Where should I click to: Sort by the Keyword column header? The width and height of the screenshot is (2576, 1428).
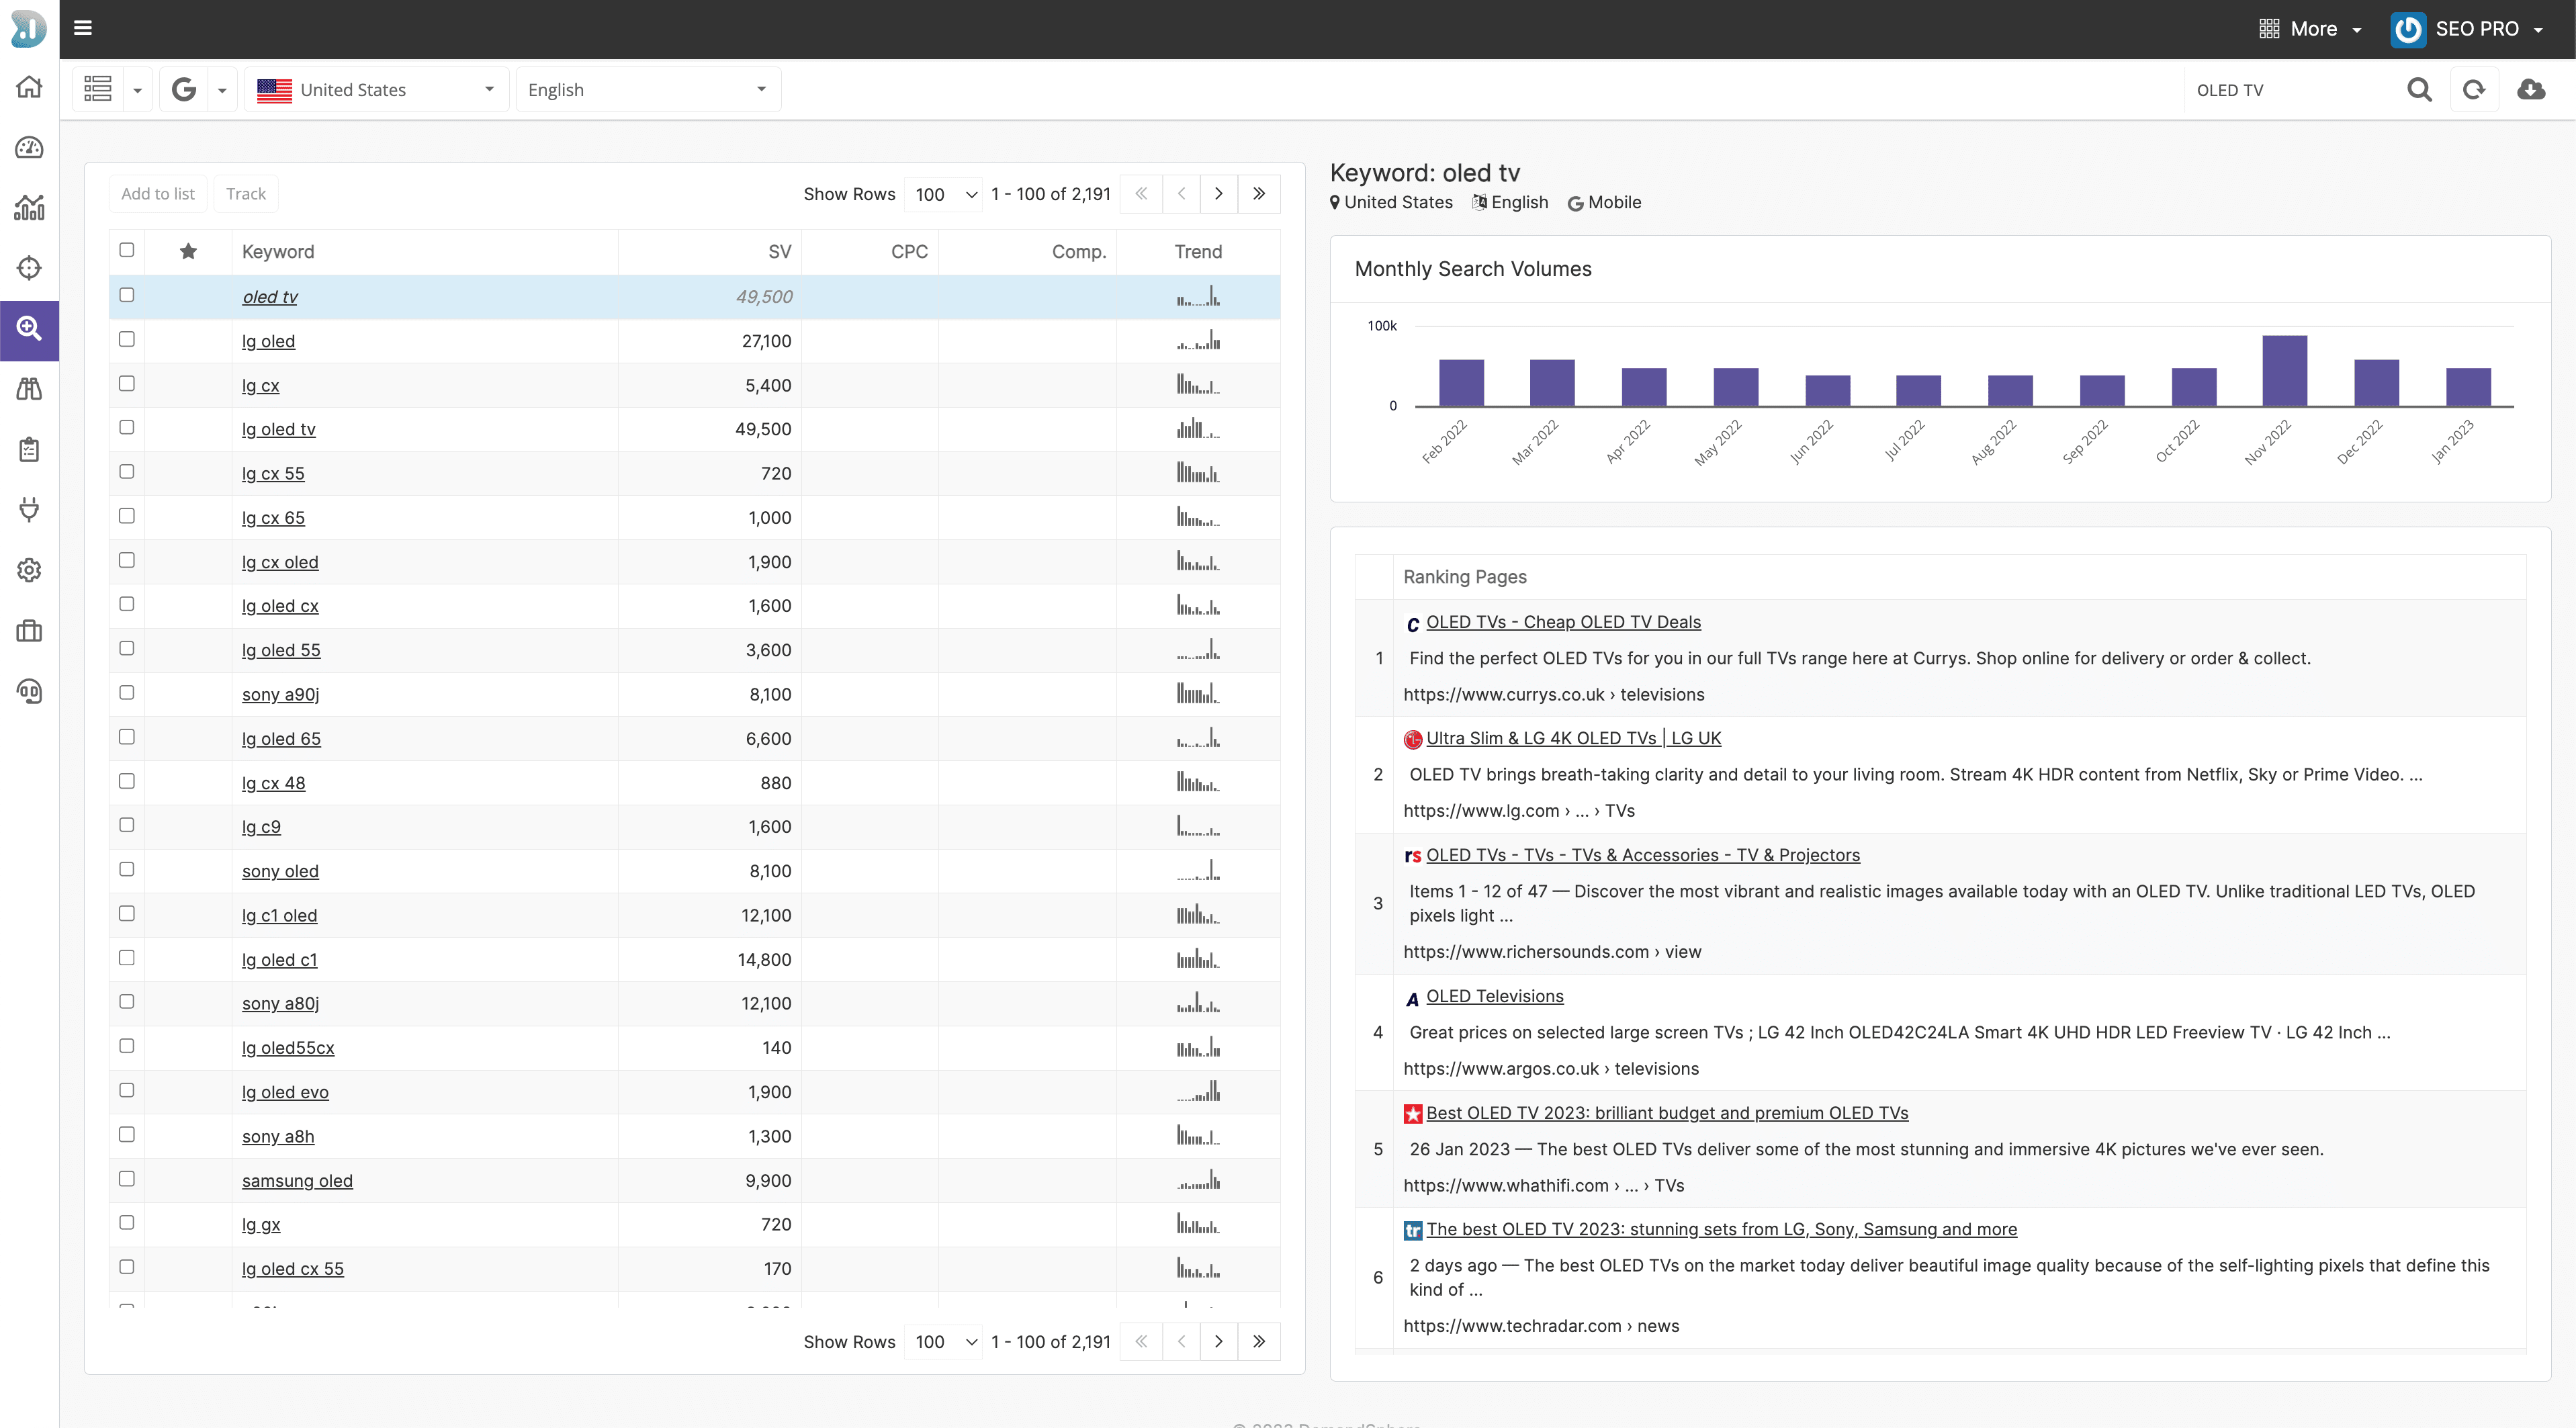tap(278, 251)
